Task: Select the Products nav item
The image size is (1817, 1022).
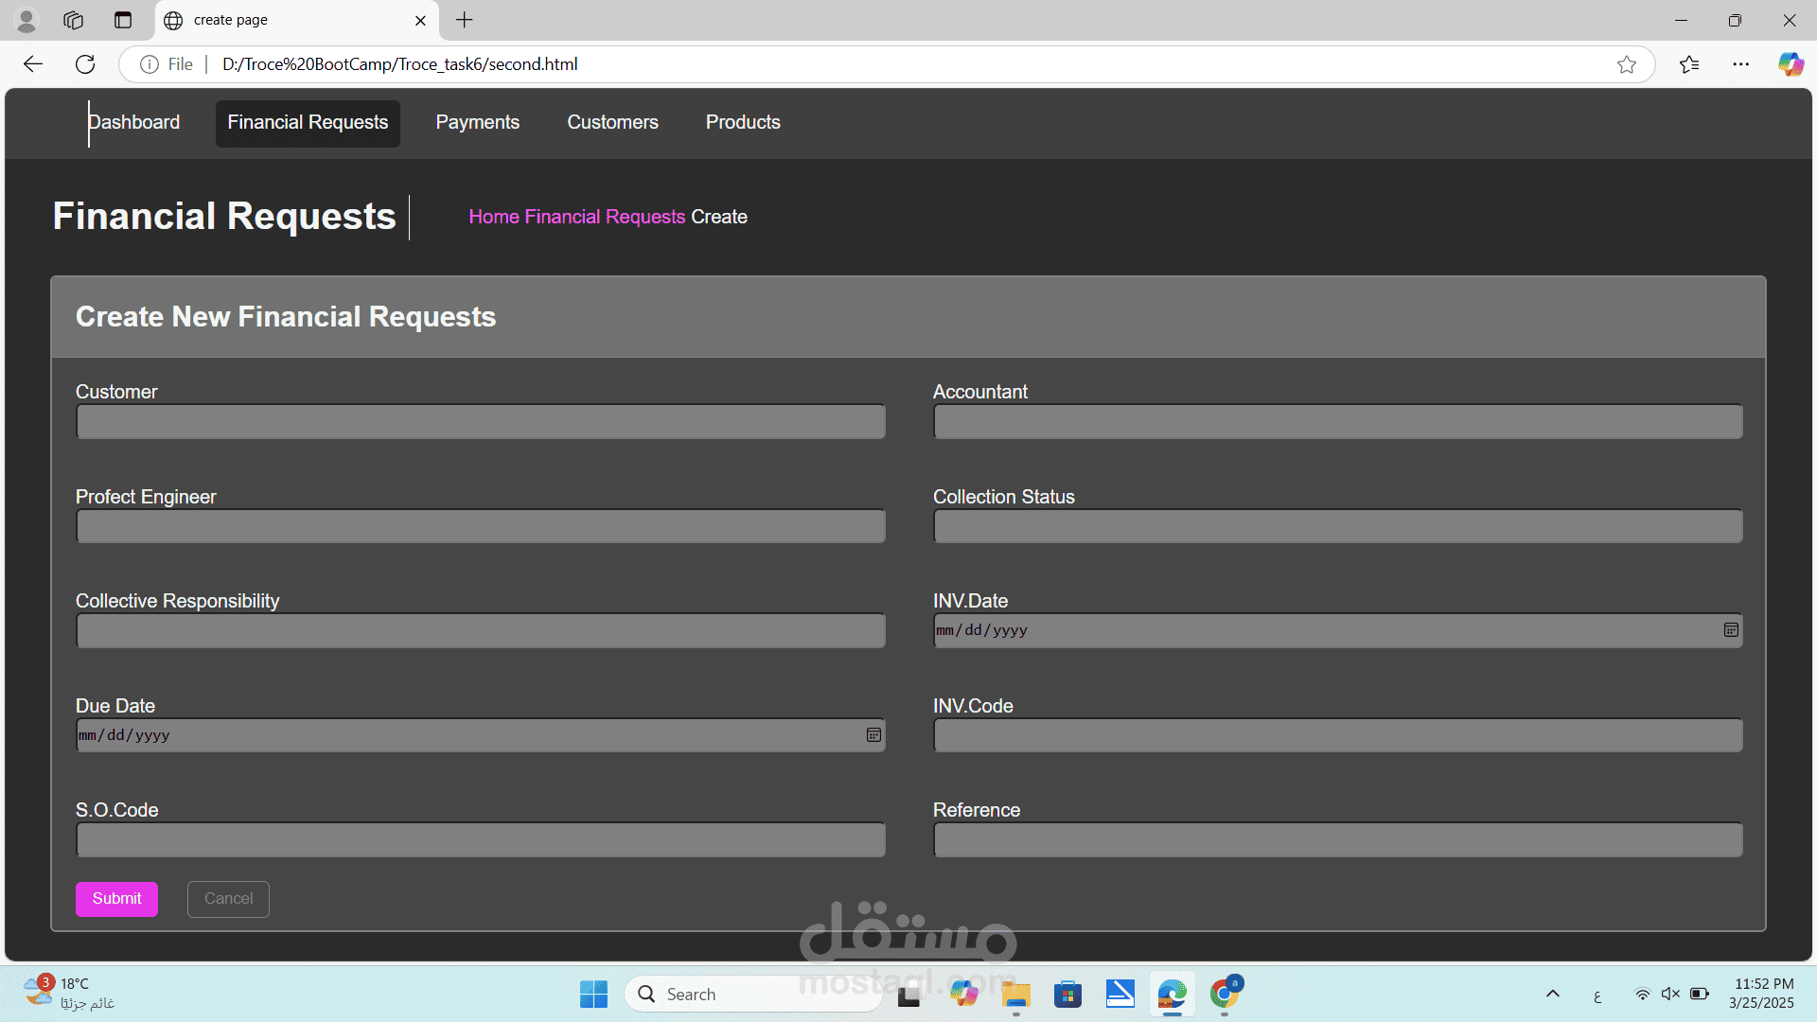Action: pyautogui.click(x=743, y=123)
